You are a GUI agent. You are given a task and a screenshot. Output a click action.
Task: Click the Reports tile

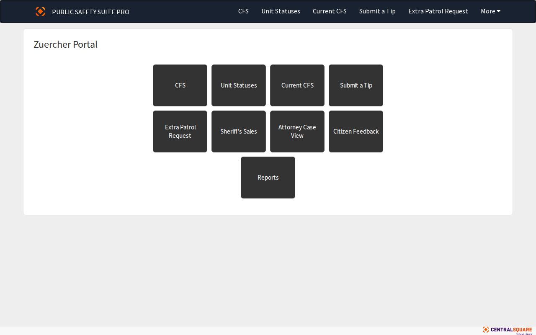(268, 178)
